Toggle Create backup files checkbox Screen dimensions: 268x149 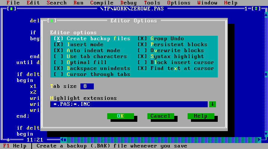coord(59,39)
